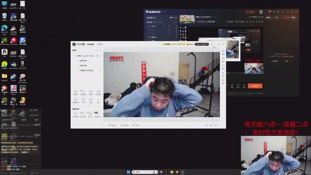Click stream cover thumbnail in 直播伴侣

pos(187,19)
